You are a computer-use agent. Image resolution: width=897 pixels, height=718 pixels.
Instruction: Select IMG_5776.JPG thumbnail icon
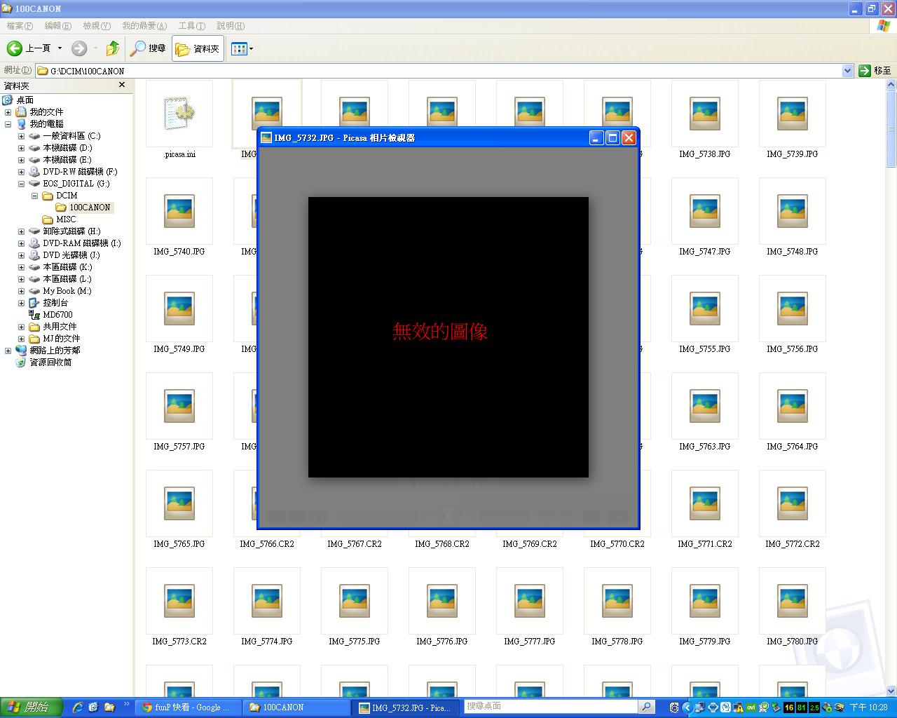tap(442, 601)
